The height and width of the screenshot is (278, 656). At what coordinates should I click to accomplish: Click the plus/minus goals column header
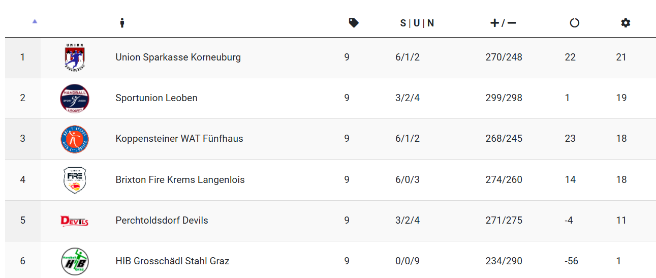503,23
